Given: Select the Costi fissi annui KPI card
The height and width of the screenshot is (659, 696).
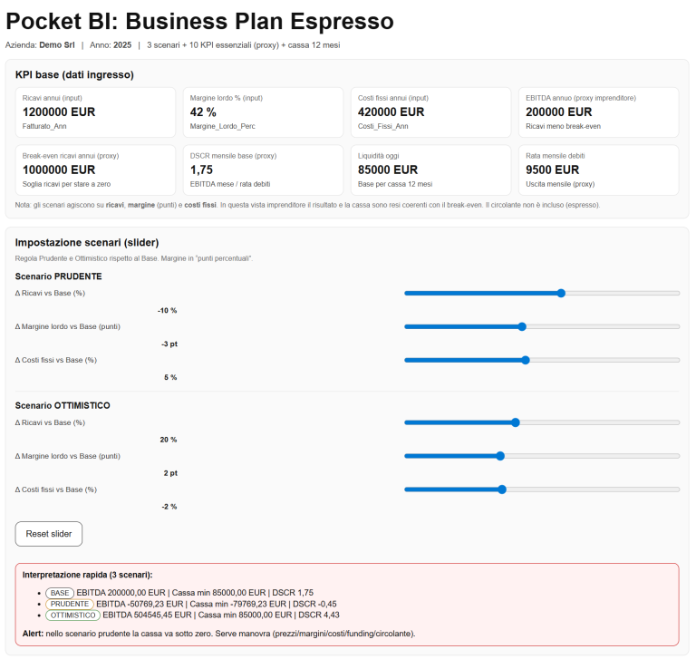Looking at the screenshot, I should coord(430,111).
